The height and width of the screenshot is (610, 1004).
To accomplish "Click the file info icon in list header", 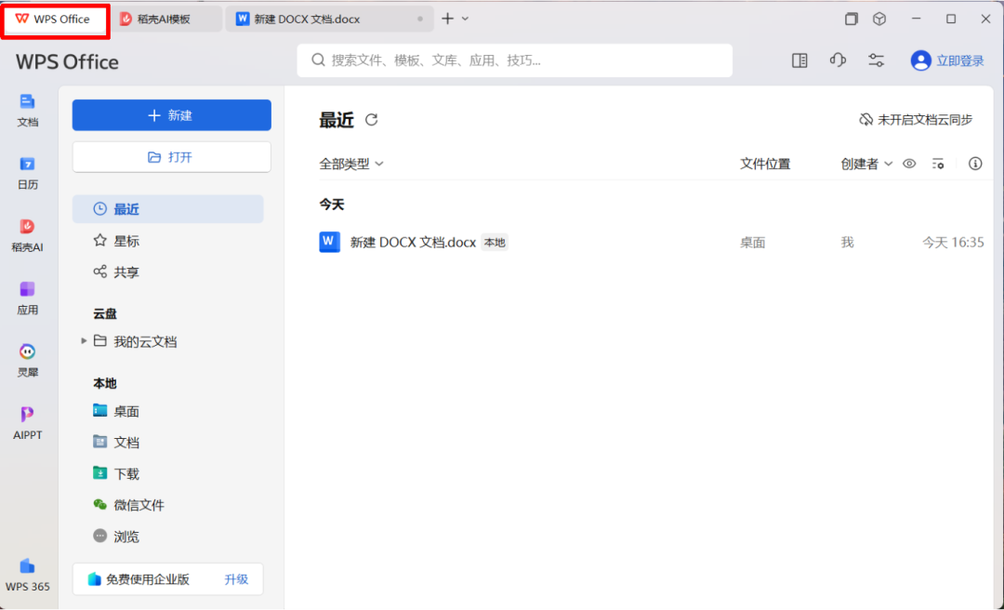I will (x=975, y=164).
